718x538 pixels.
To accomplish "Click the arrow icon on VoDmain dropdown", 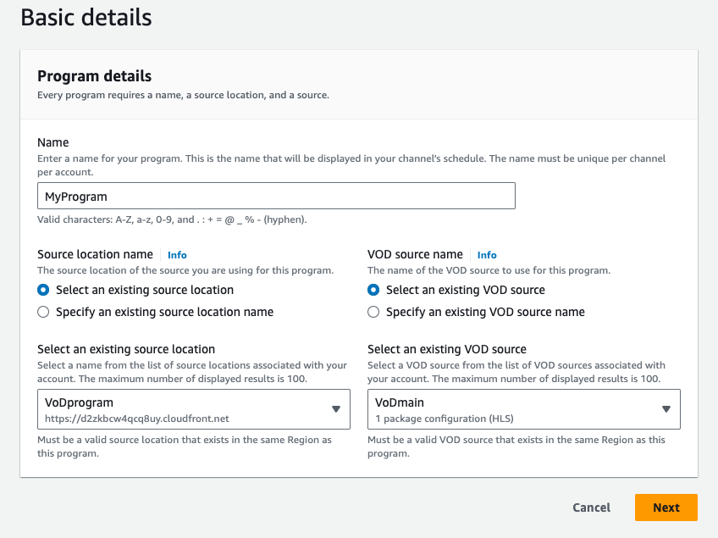I will [666, 409].
